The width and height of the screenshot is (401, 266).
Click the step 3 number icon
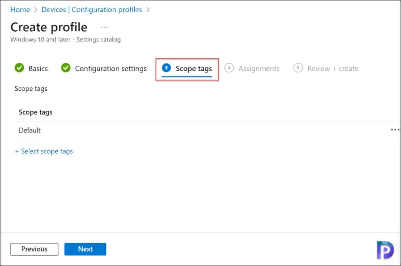166,68
